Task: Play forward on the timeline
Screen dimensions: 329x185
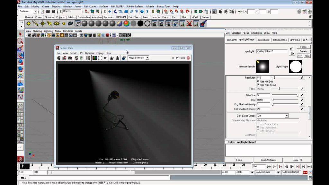Action: (292, 167)
